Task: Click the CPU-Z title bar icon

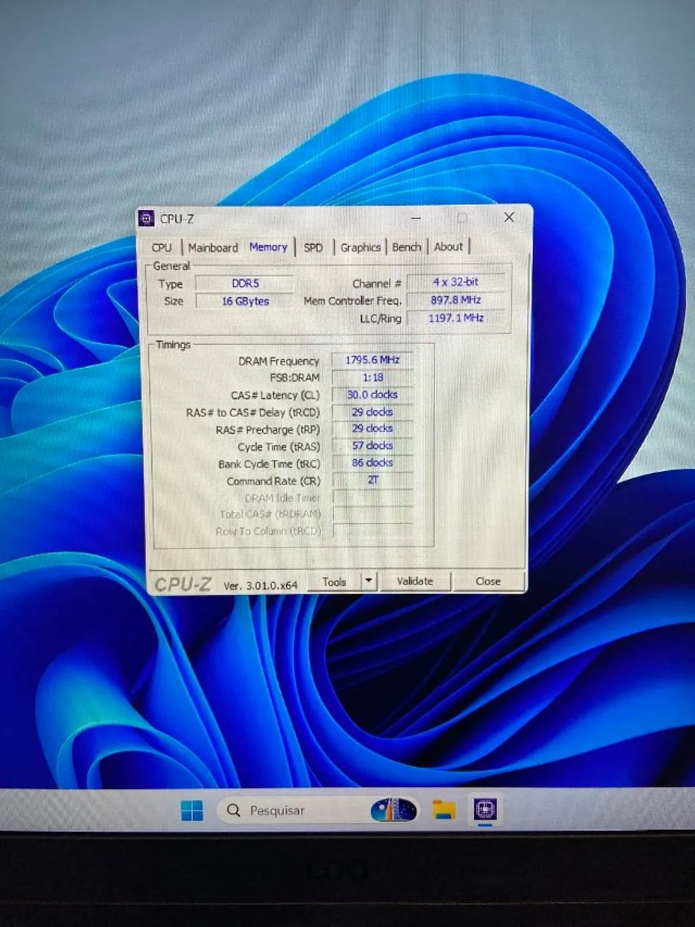Action: pos(147,218)
